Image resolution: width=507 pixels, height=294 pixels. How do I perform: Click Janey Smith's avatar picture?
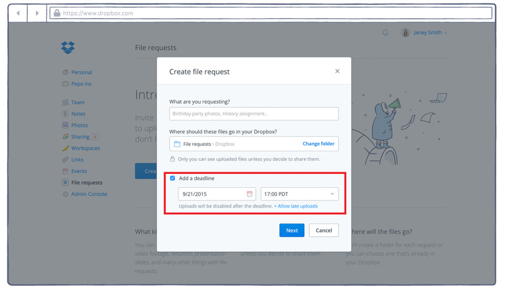tap(405, 32)
